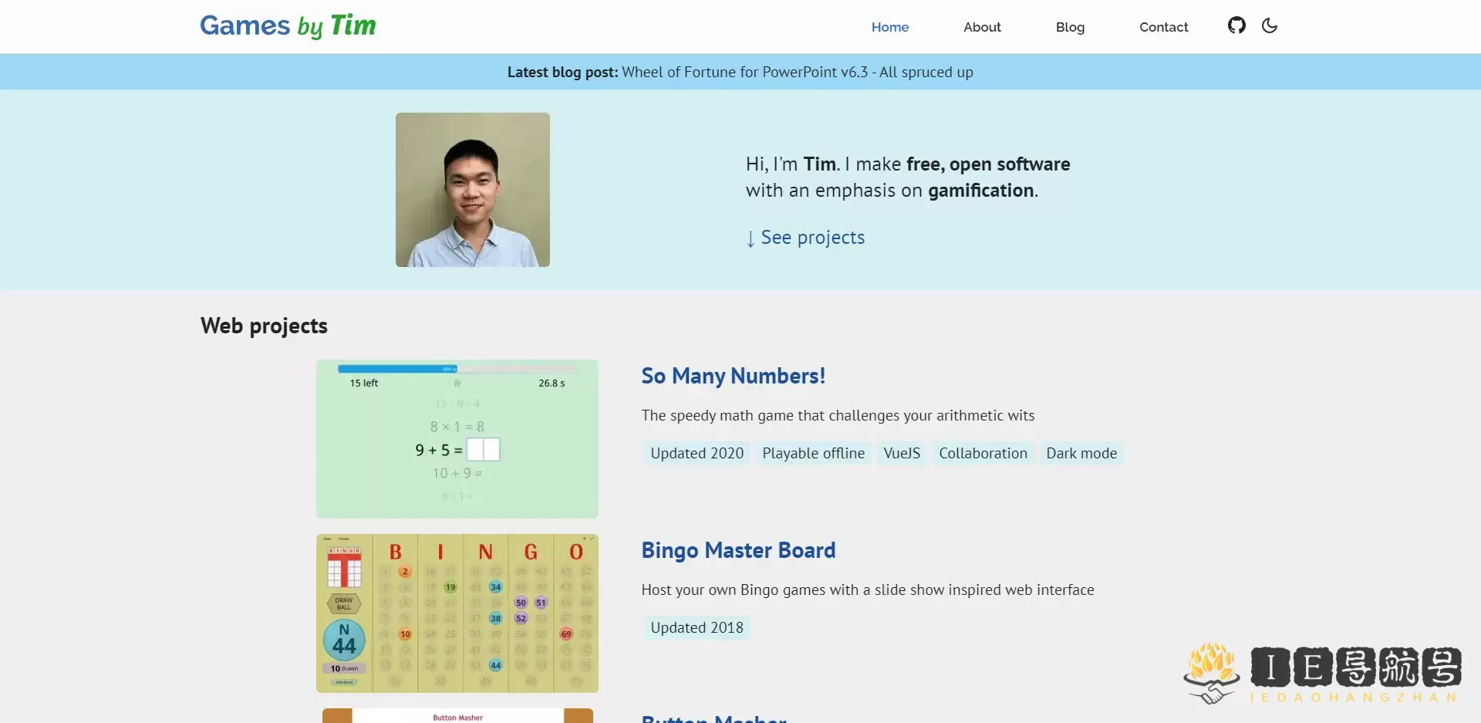
Task: Click Tim's profile photo
Action: click(473, 190)
